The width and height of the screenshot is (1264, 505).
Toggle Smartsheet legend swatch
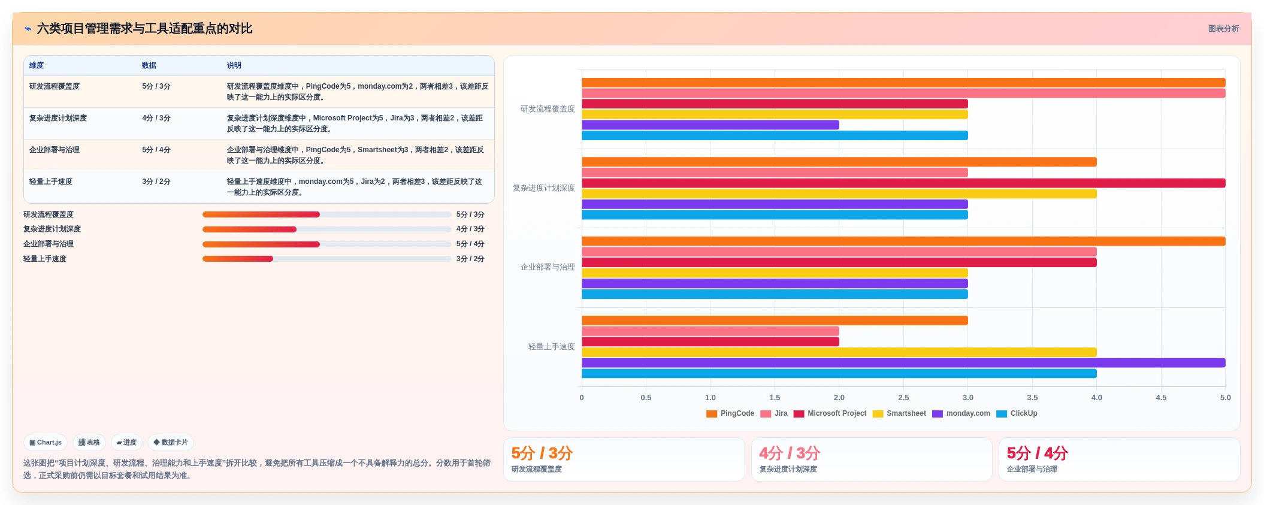pyautogui.click(x=878, y=414)
